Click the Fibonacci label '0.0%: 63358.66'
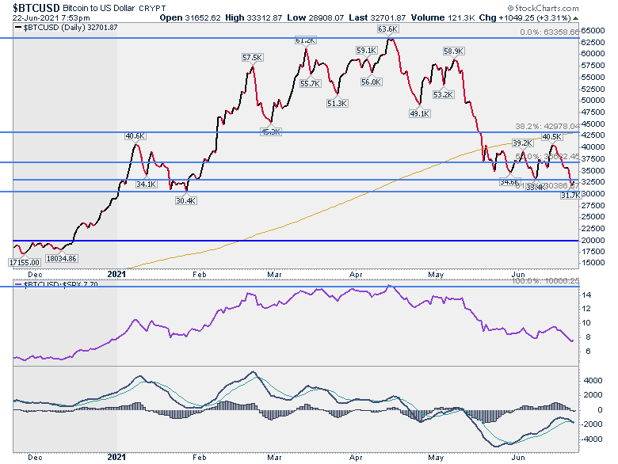618x464 pixels. click(549, 32)
